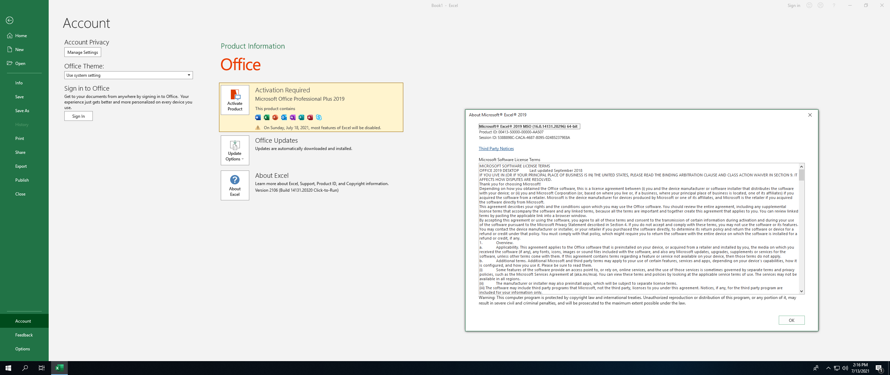Select the Skype for Business icon in product list
The width and height of the screenshot is (890, 375).
(x=319, y=117)
